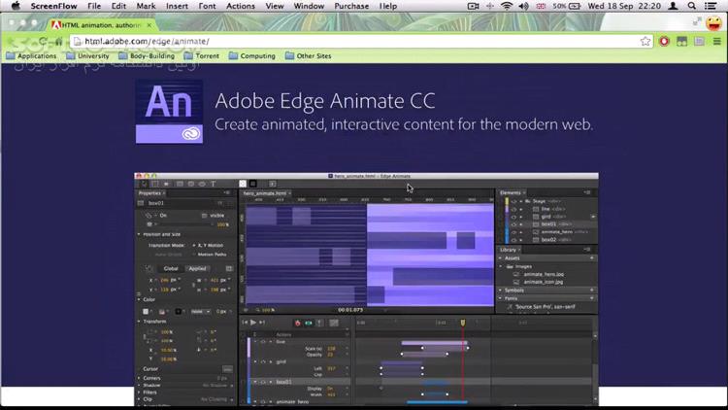Toggle the green Auto-Transition mode button
Viewport: 728px width, 410px height.
(x=309, y=323)
